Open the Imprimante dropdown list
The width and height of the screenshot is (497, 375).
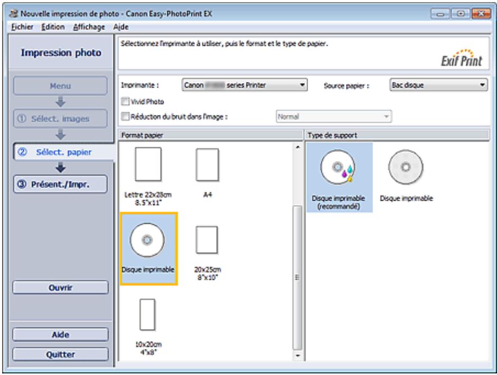click(244, 85)
